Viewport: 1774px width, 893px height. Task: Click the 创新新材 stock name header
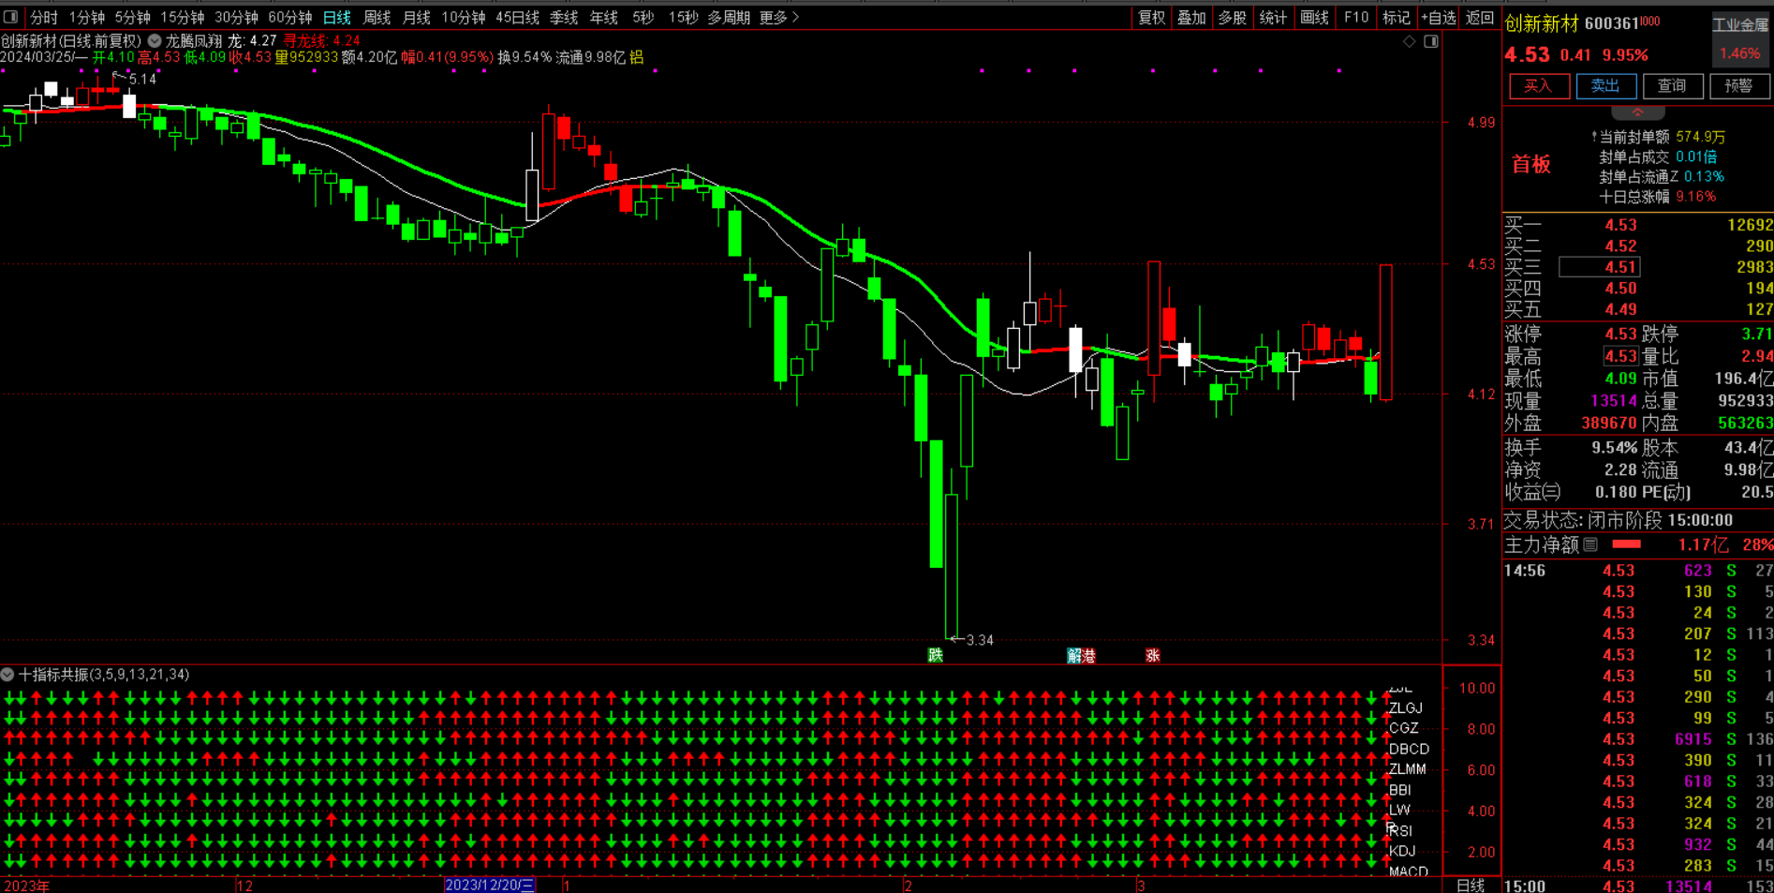1542,23
